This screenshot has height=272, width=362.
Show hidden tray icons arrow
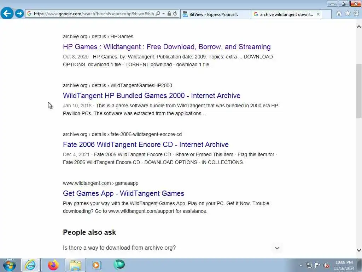pyautogui.click(x=300, y=266)
